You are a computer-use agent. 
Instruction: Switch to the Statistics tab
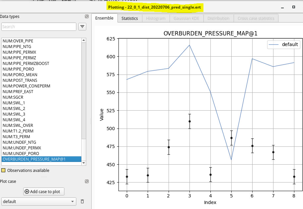pyautogui.click(x=129, y=18)
